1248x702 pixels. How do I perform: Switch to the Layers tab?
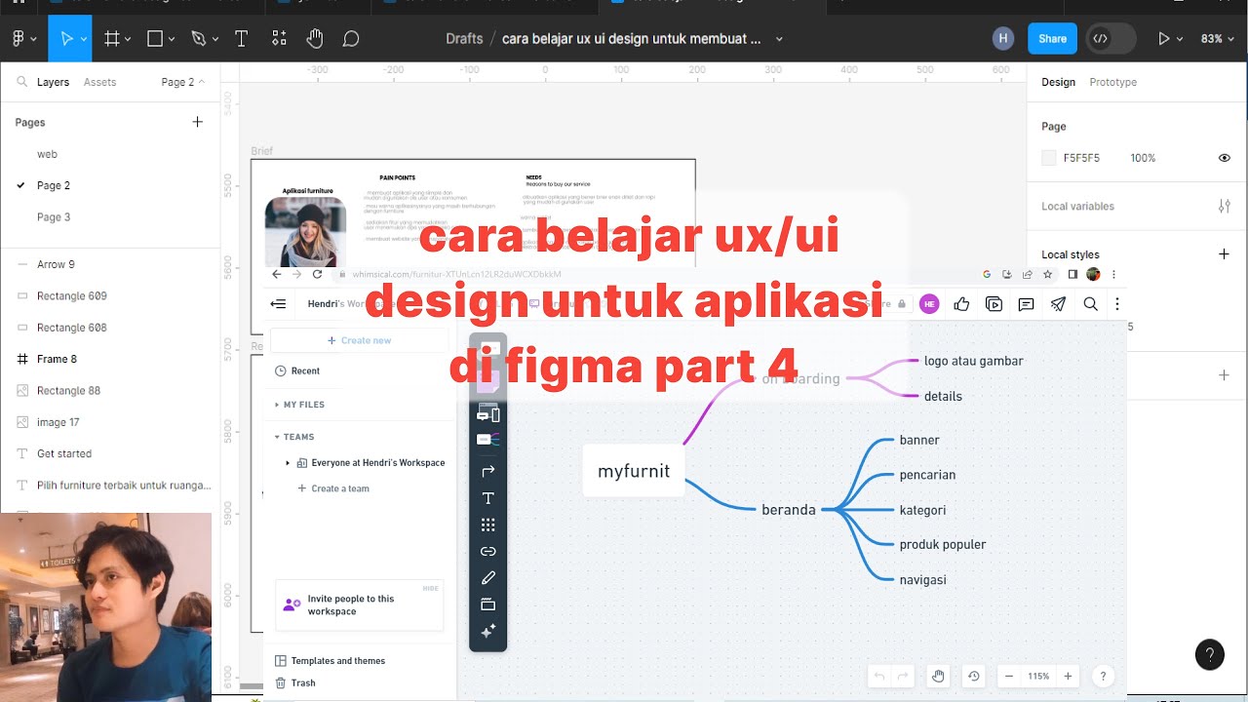click(53, 82)
